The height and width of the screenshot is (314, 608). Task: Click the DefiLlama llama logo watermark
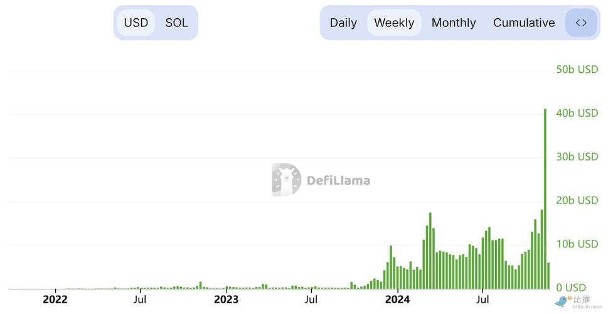[287, 180]
